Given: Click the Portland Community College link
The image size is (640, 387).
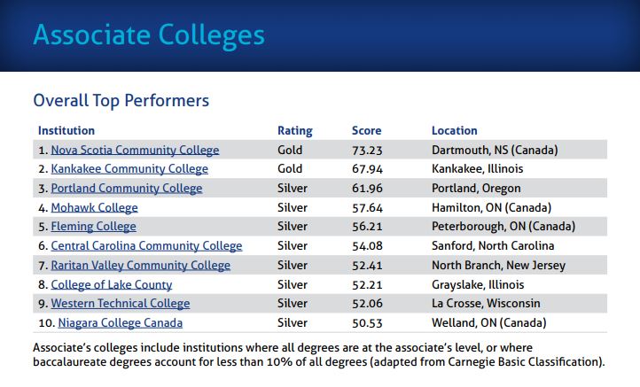Looking at the screenshot, I should click(x=127, y=189).
